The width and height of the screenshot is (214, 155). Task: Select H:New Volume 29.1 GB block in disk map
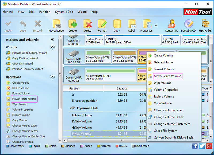[110, 75]
